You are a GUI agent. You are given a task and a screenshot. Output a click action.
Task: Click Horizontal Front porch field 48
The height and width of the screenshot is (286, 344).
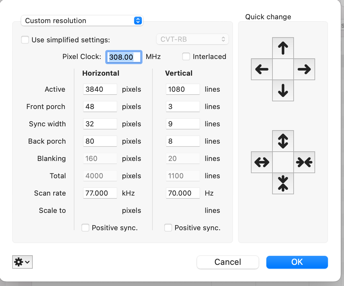pos(100,106)
